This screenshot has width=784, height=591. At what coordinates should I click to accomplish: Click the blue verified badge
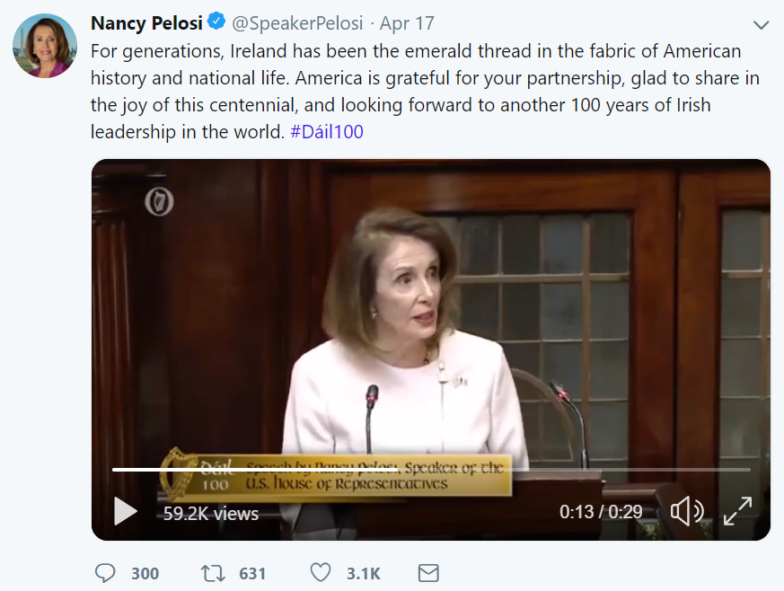coord(216,22)
